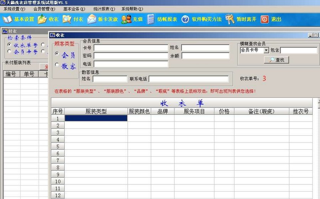The image size is (320, 199).
Task: Select 收衣单号 search radio in 付衣 window
Action: [9, 44]
